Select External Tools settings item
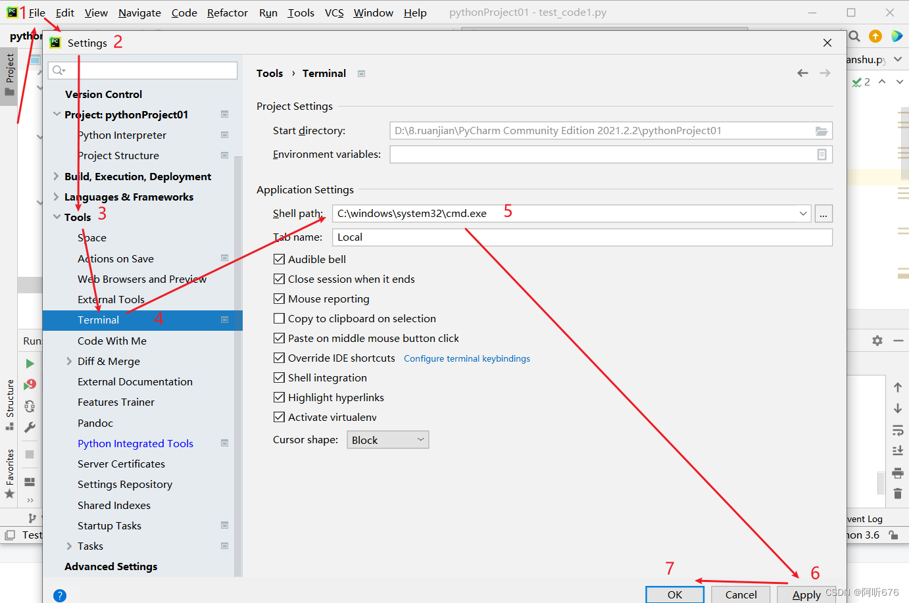909x603 pixels. 111,299
